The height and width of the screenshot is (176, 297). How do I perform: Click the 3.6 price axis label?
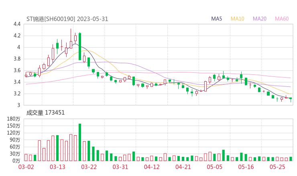17,70
